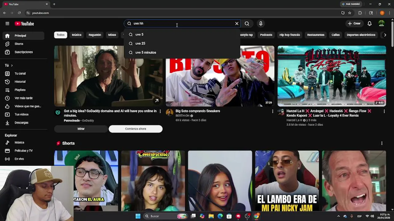Open the YouTube hamburger guide menu
The image size is (394, 221).
point(7,24)
